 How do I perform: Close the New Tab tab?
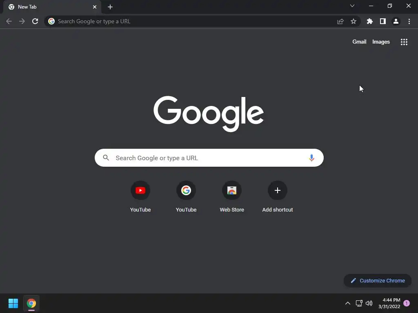pyautogui.click(x=95, y=7)
